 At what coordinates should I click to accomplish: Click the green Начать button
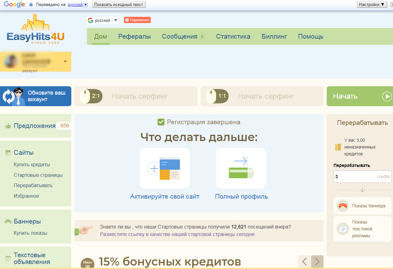[x=360, y=96]
